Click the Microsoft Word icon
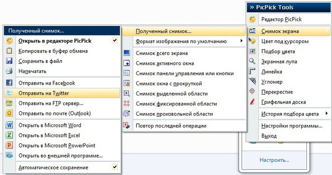This screenshot has height=175, width=332. (x=9, y=125)
